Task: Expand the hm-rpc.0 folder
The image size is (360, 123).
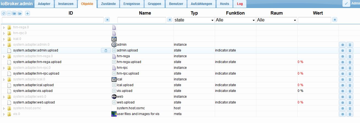Action: coord(4,33)
